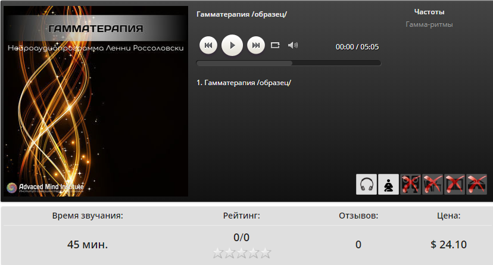Screen dimensions: 493x265
Task: Click the audio progress bar
Action: [289, 63]
